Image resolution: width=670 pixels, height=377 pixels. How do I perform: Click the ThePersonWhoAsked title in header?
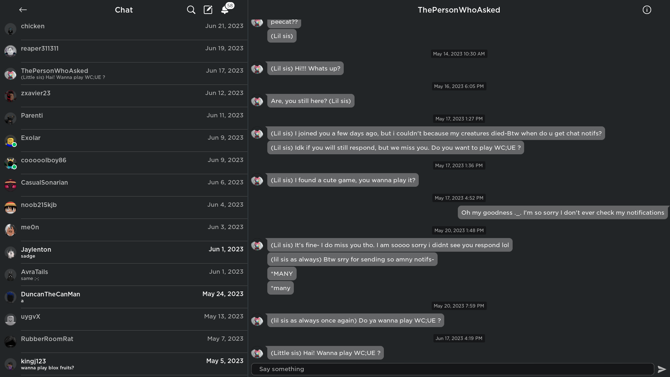tap(459, 10)
